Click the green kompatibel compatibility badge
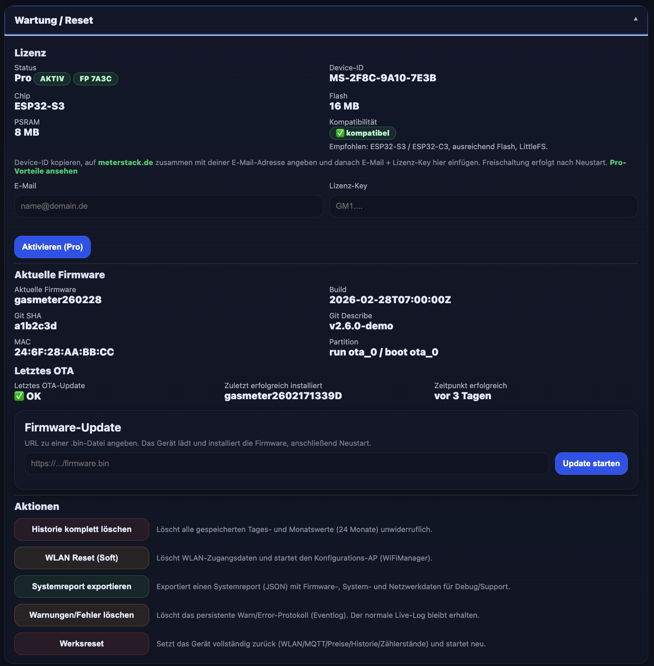Screen dimensions: 654x666 tap(362, 133)
